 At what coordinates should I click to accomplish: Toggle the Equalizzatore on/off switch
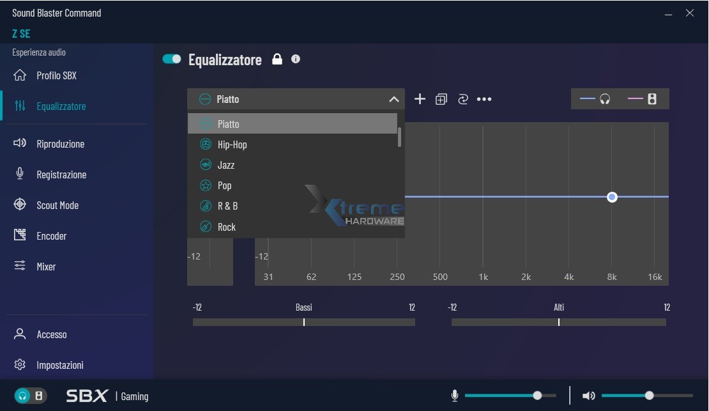pos(172,59)
